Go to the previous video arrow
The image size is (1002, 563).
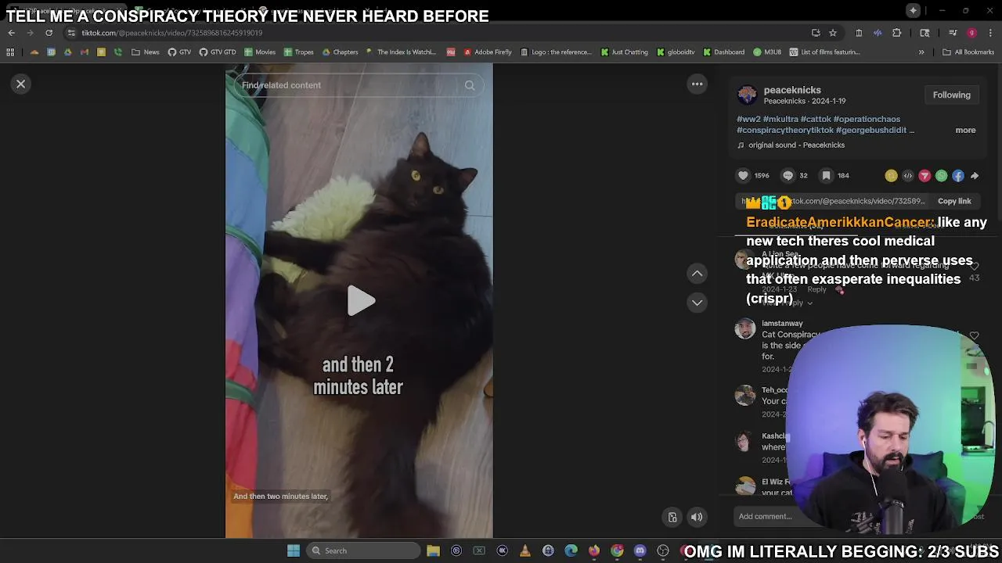click(x=697, y=274)
